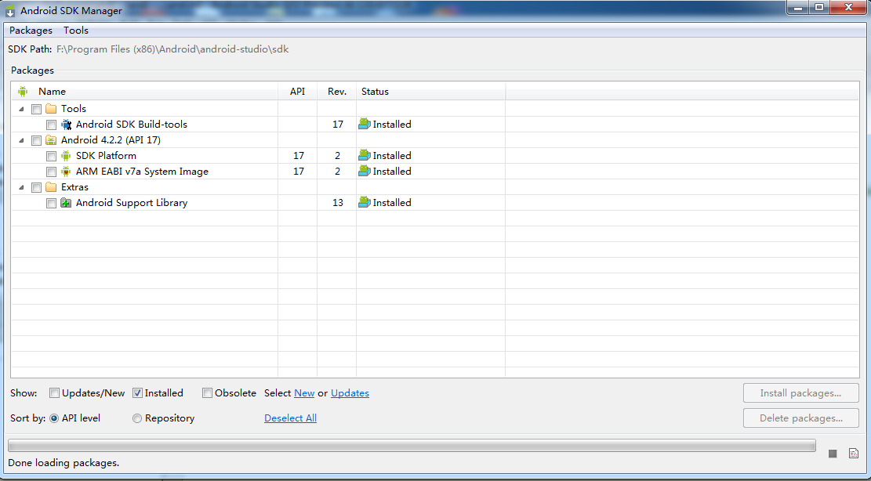Click the Install packages button
Screen dimensions: 871x481
point(801,392)
